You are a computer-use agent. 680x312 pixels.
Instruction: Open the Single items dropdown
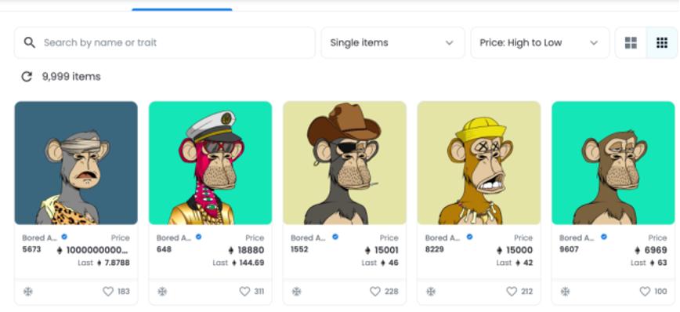coord(393,42)
